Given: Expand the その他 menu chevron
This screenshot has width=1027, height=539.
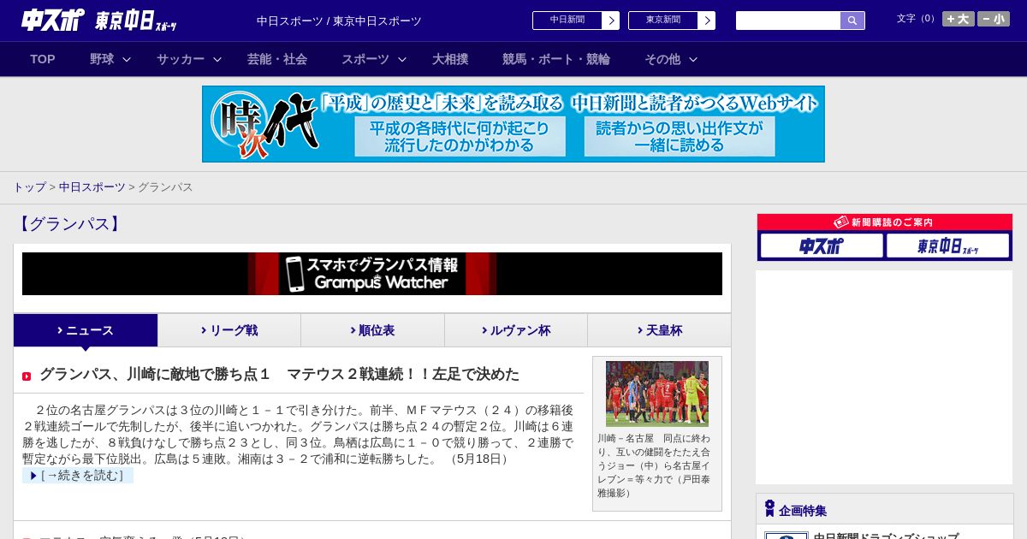Looking at the screenshot, I should (693, 59).
